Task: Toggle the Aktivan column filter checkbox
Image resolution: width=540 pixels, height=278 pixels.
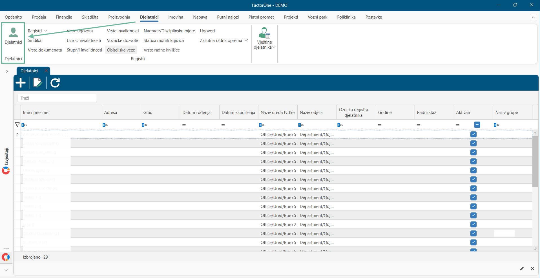Action: (x=477, y=125)
